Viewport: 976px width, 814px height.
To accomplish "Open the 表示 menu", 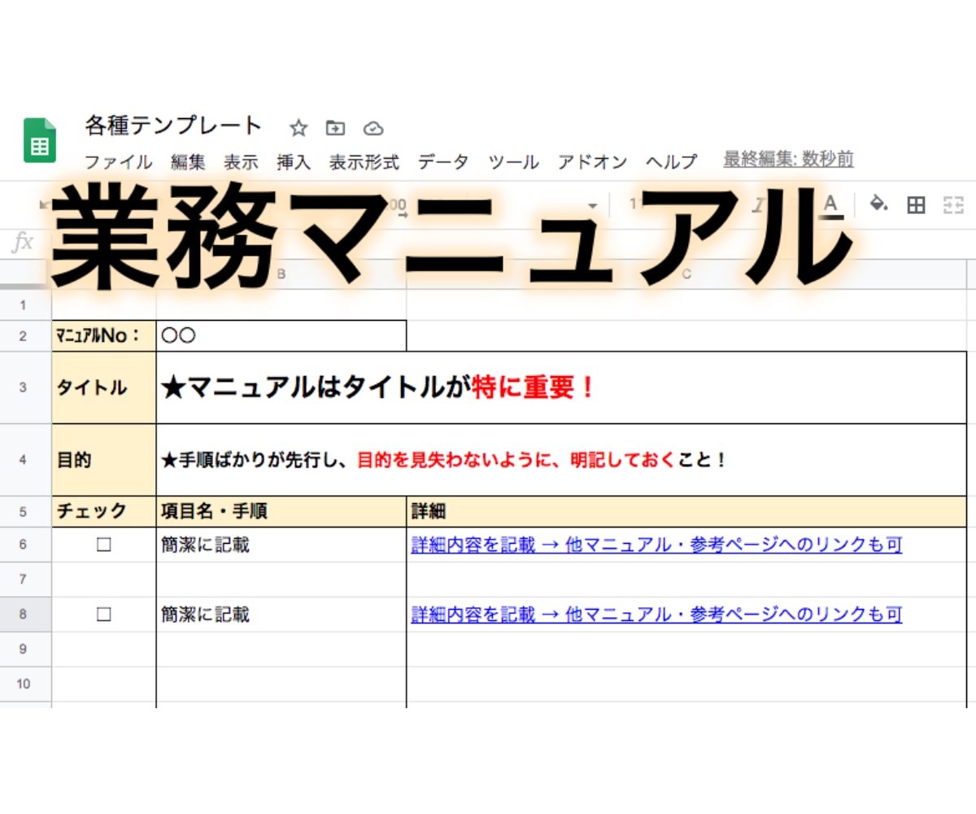I will pos(241,161).
